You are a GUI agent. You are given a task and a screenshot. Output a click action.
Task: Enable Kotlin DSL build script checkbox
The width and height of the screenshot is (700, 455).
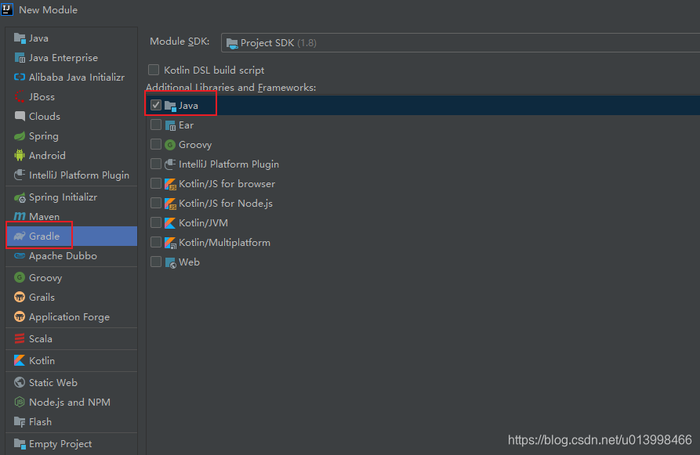click(154, 70)
